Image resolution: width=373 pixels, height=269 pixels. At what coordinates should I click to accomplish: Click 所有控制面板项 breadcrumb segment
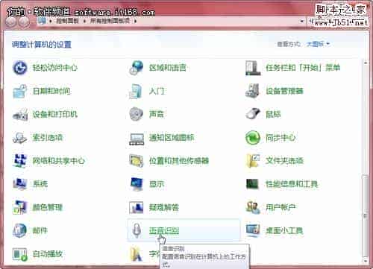tap(110, 21)
